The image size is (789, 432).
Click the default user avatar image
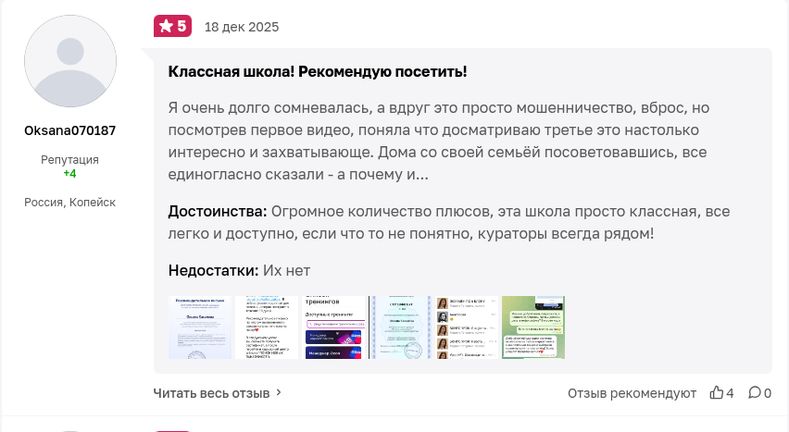tap(69, 61)
